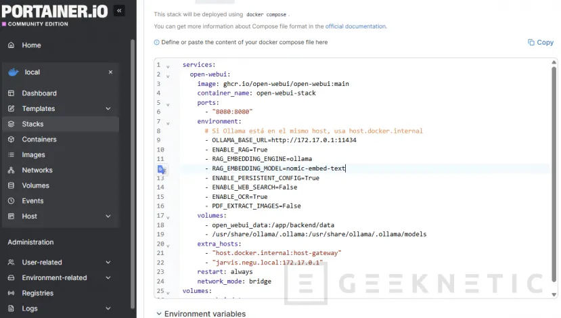Click the Registries broadcast icon
This screenshot has width=561, height=318.
pyautogui.click(x=11, y=293)
